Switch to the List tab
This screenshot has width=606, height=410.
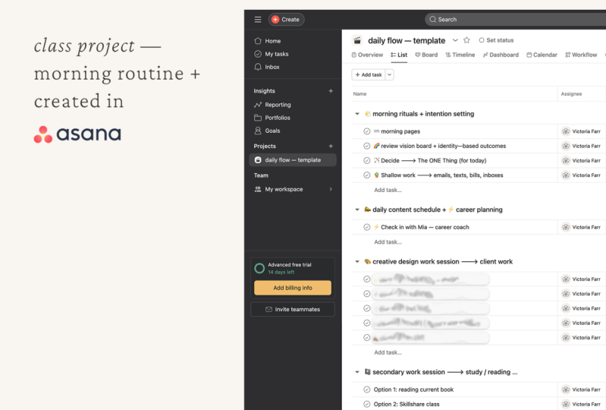[x=399, y=55]
